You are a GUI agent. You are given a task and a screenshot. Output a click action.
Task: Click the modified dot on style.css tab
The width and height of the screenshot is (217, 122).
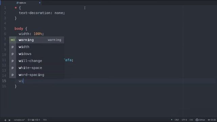[x=40, y=3]
